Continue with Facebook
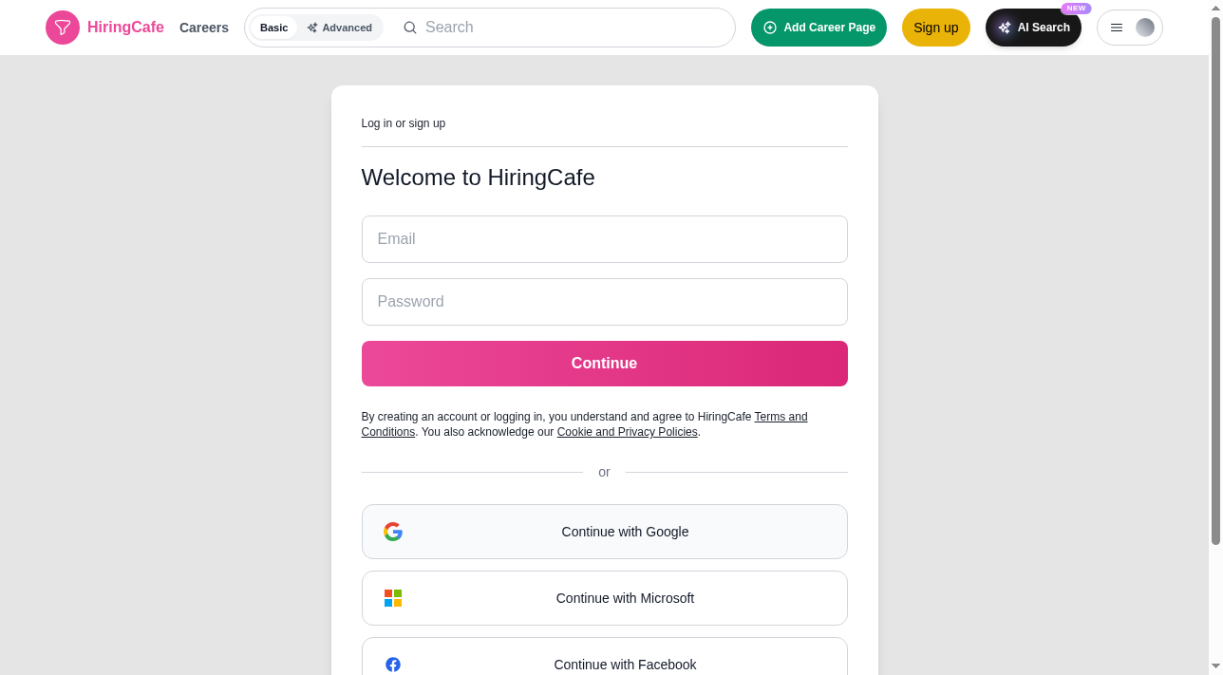Viewport: 1223px width, 675px height. pos(605,657)
